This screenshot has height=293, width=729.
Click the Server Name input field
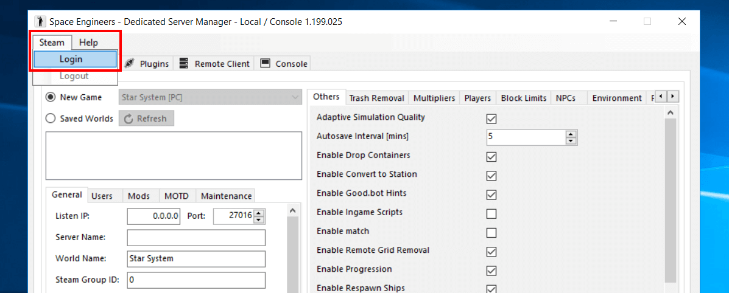[x=196, y=237]
